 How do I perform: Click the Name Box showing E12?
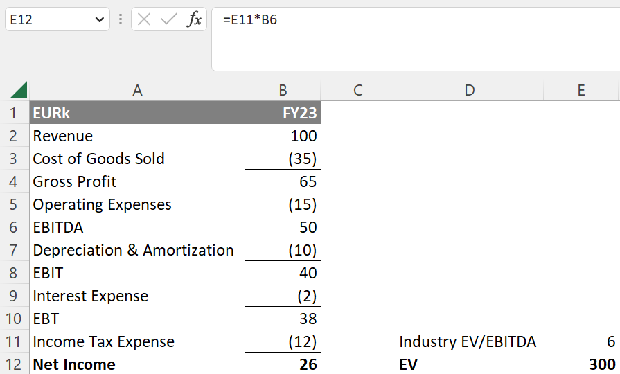(48, 20)
